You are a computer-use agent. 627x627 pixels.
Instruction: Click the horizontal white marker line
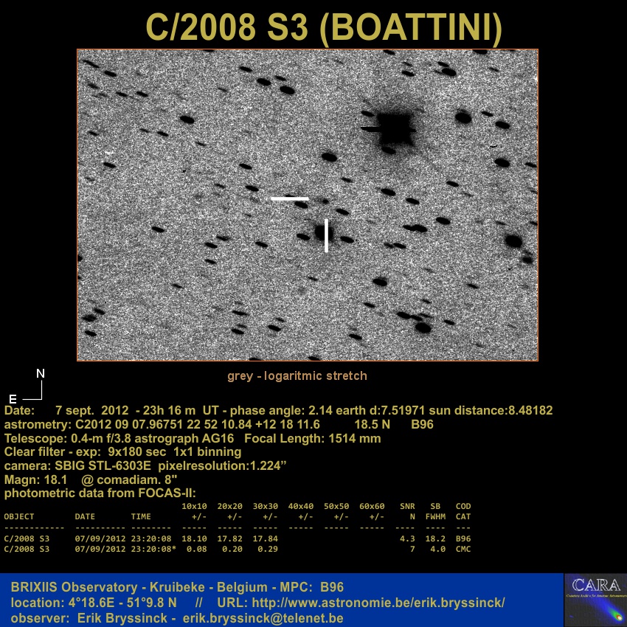pyautogui.click(x=289, y=198)
